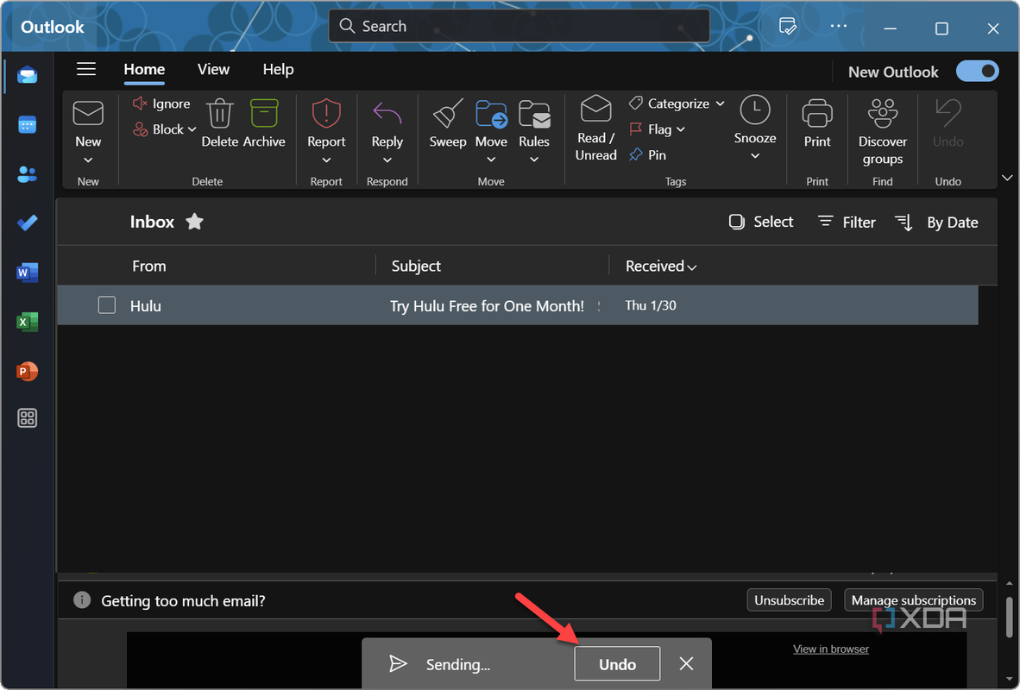Image resolution: width=1020 pixels, height=690 pixels.
Task: Sort by the Received column header
Action: click(x=661, y=266)
